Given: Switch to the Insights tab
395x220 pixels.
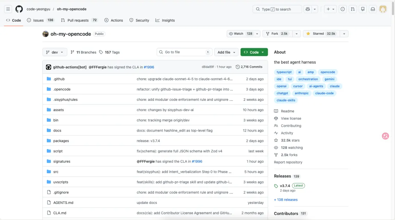Looking at the screenshot, I should click(165, 20).
